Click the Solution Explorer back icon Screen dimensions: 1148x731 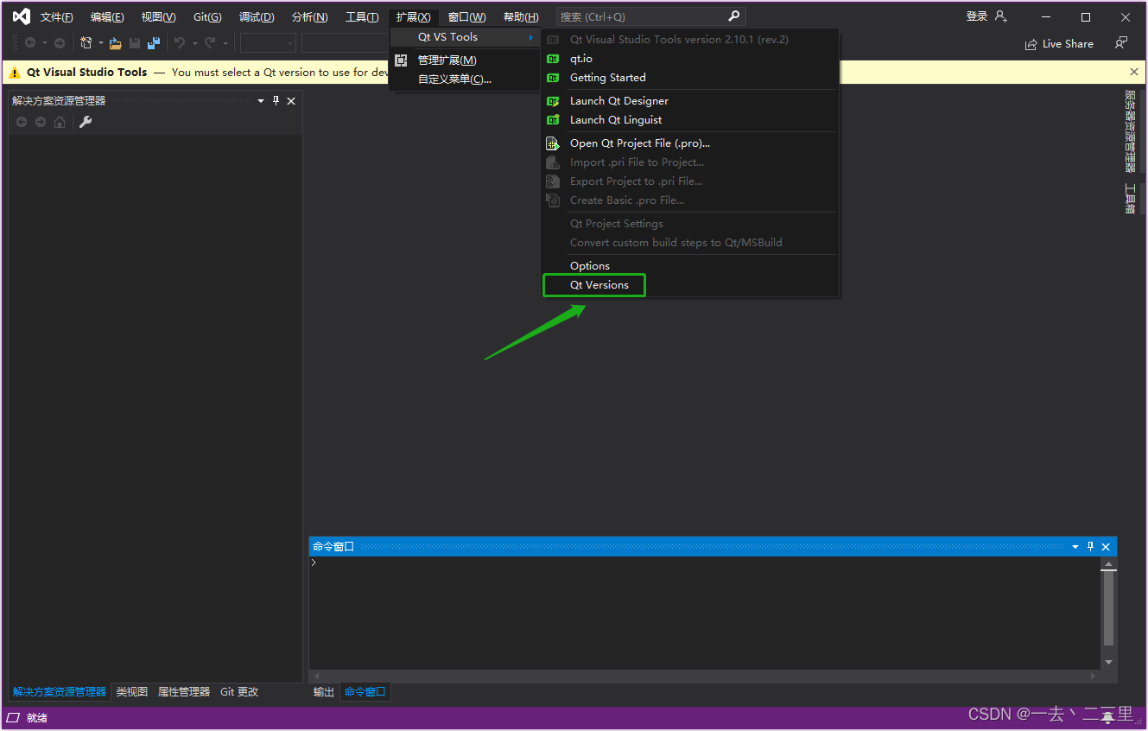22,122
